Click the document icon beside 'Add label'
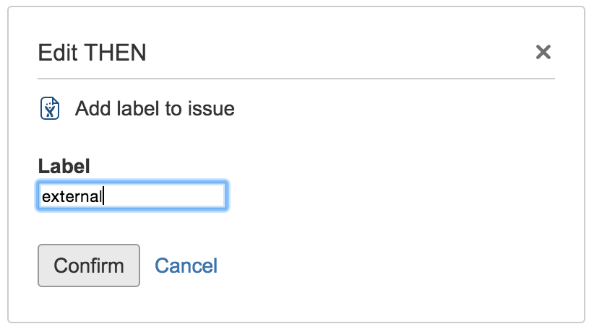594x329 pixels. point(50,109)
